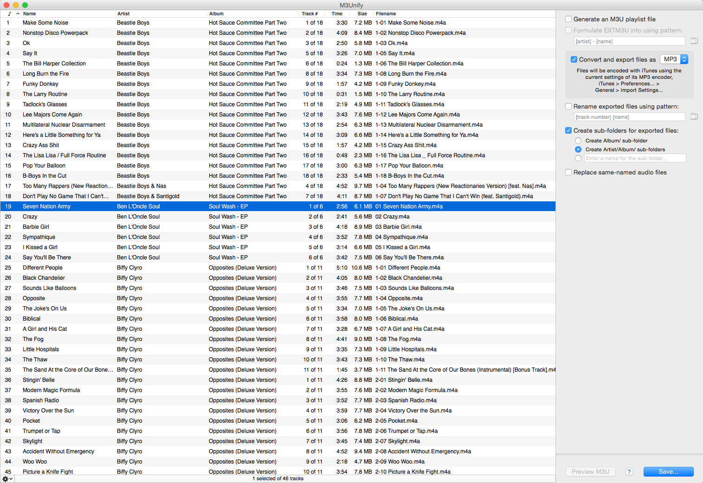This screenshot has height=483, width=703.
Task: Click filename 02 Crazy.m4a
Action: pyautogui.click(x=393, y=217)
